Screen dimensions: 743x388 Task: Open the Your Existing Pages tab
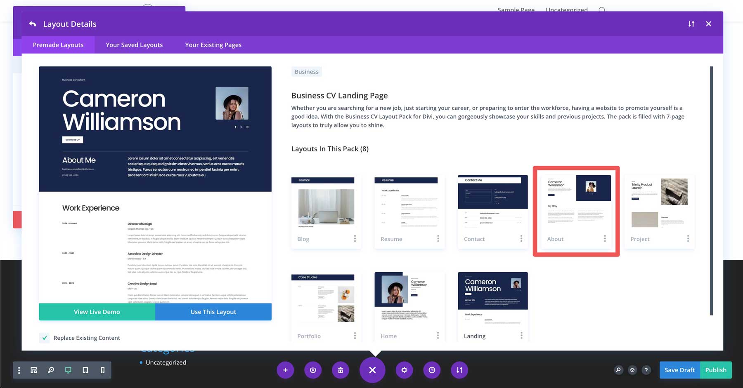[x=213, y=45]
